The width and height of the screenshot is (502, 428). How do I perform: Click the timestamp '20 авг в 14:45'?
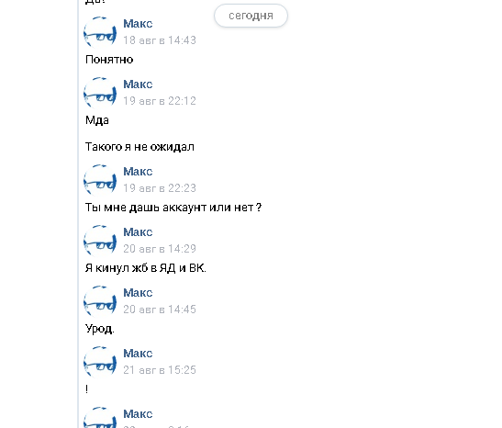(x=160, y=310)
